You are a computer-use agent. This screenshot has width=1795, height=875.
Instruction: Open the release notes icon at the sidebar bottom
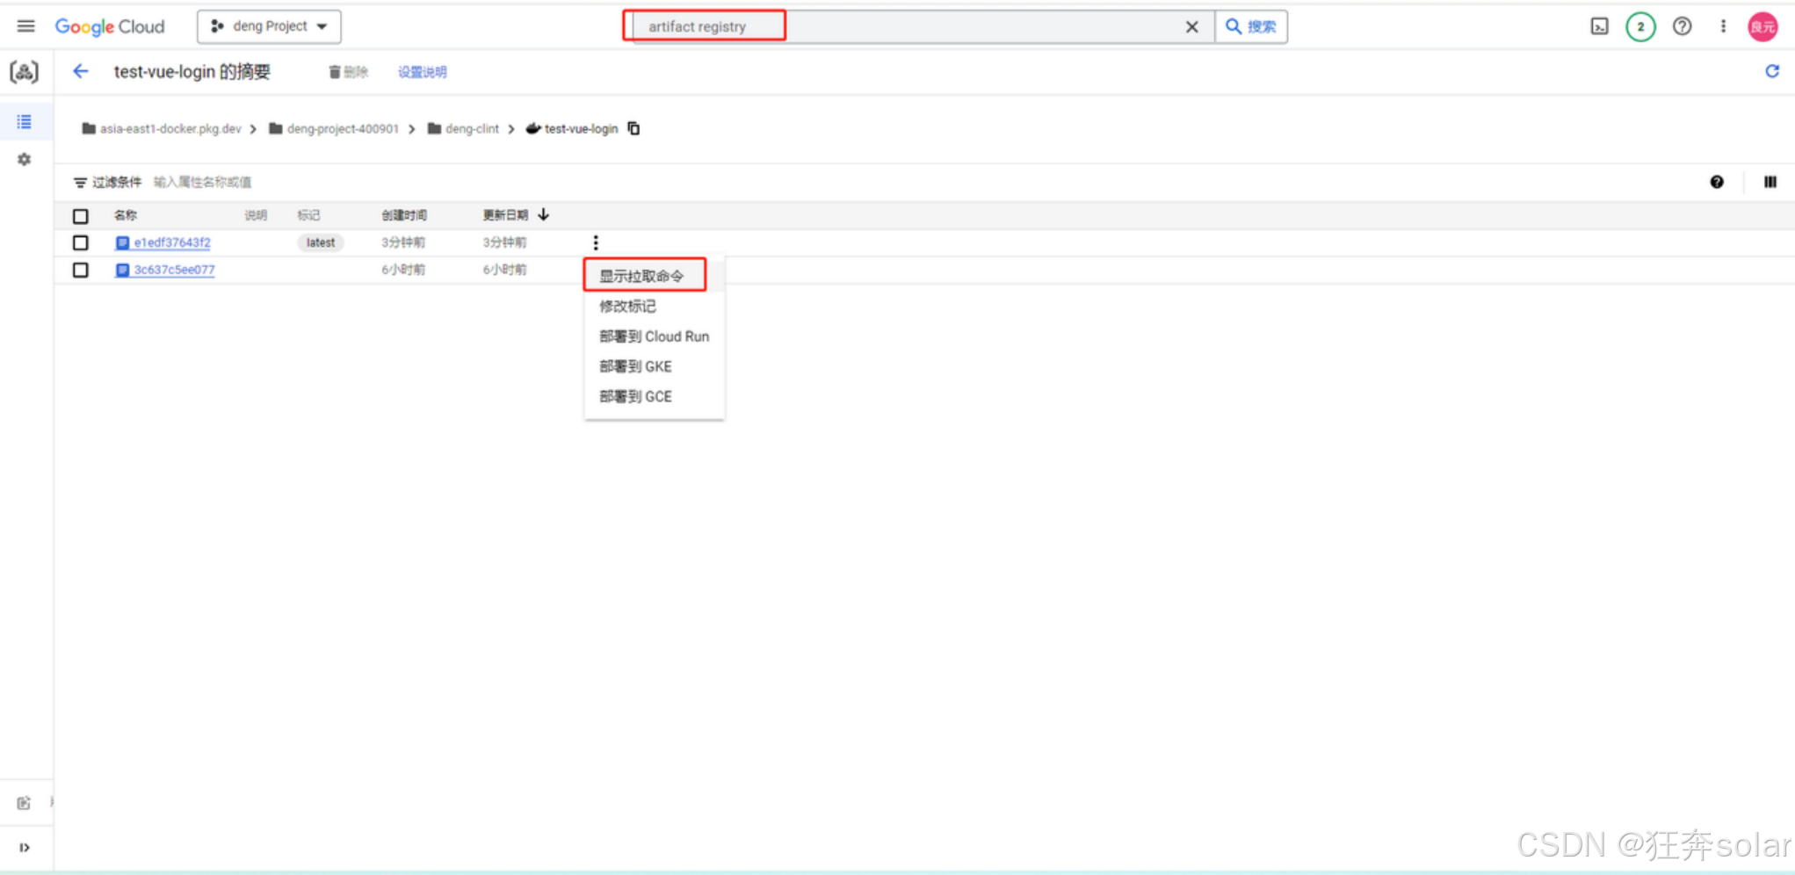[x=24, y=802]
